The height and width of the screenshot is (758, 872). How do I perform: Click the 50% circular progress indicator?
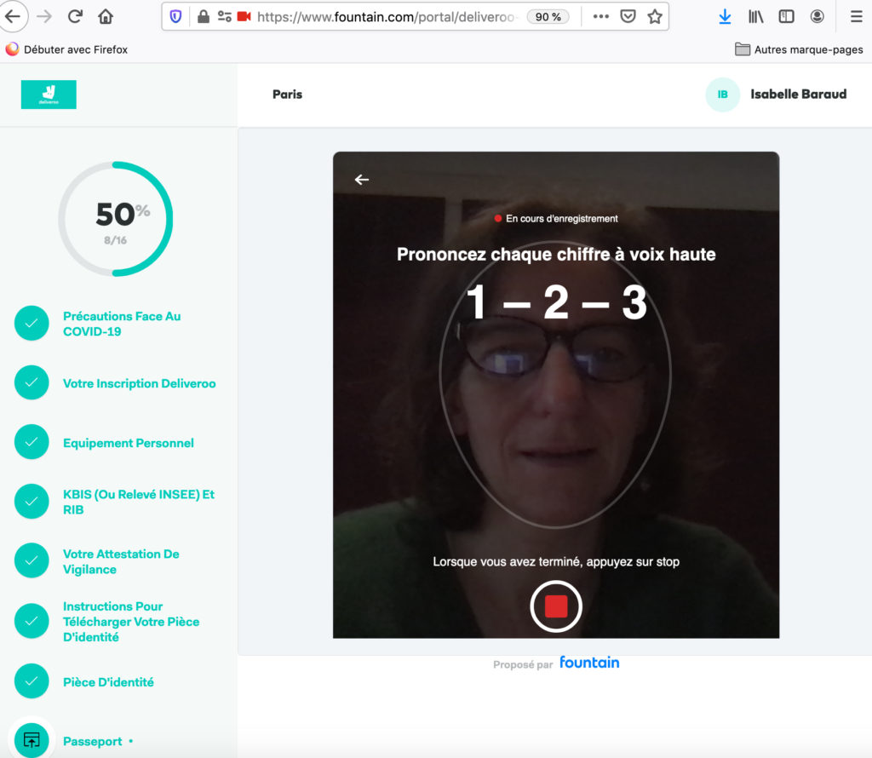click(x=116, y=219)
